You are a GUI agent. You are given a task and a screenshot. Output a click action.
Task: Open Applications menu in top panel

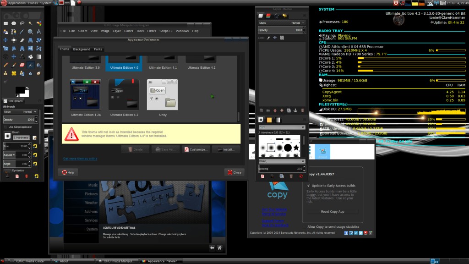(x=17, y=3)
